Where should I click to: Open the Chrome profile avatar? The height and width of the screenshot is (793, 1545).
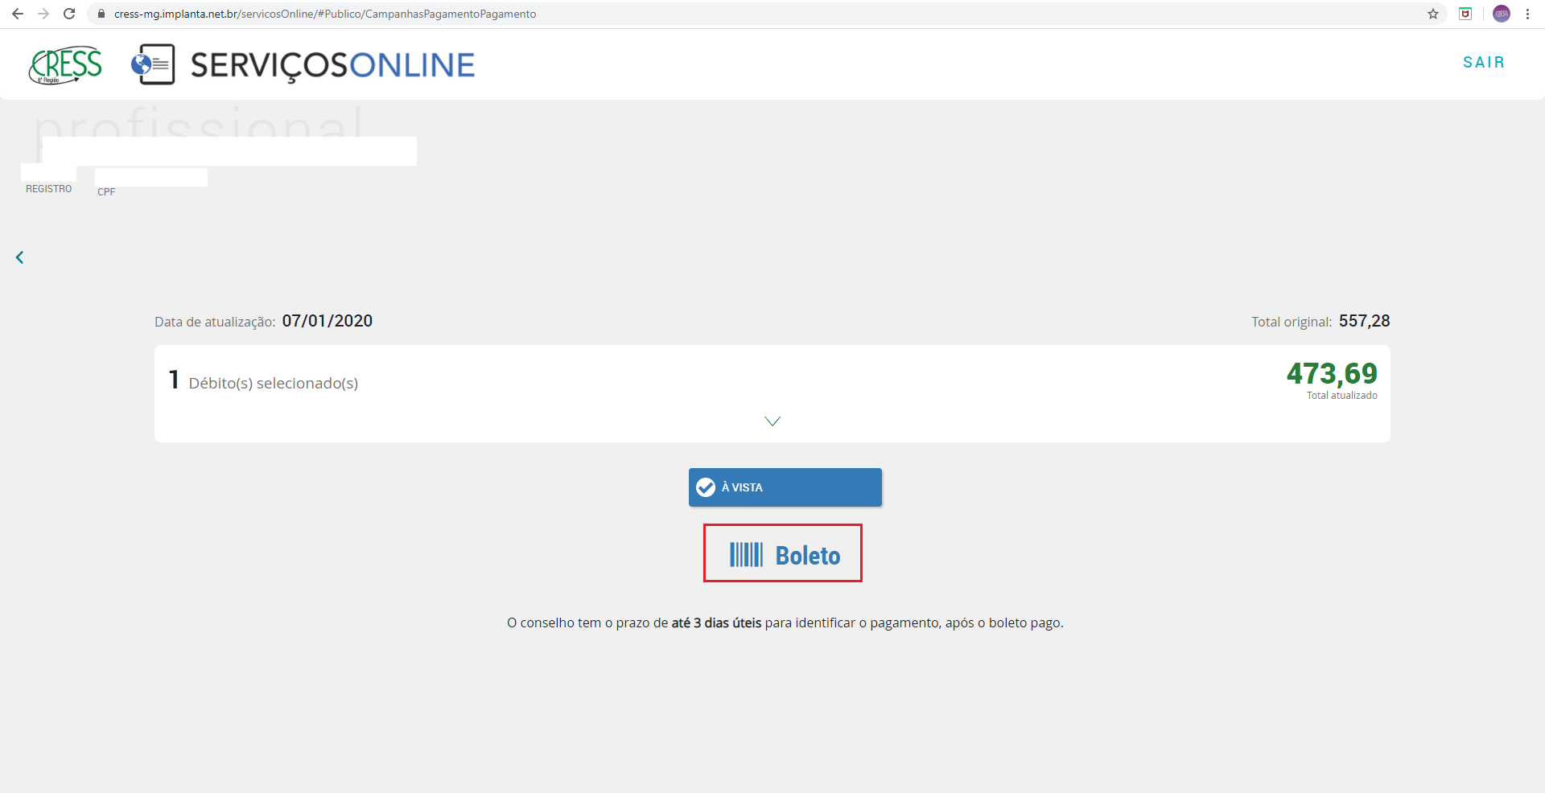click(1502, 14)
